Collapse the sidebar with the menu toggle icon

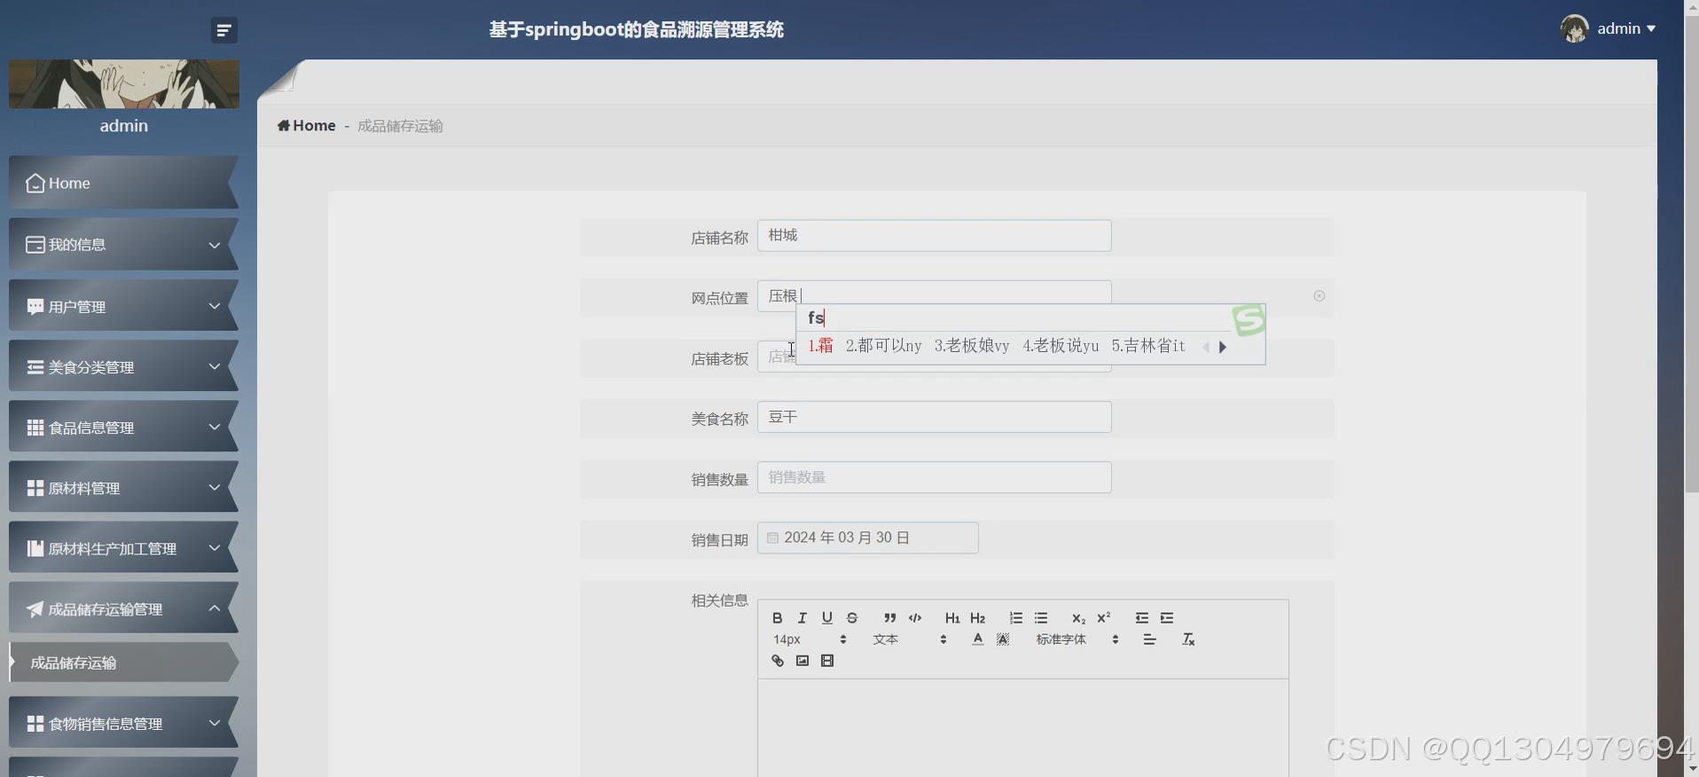223,30
